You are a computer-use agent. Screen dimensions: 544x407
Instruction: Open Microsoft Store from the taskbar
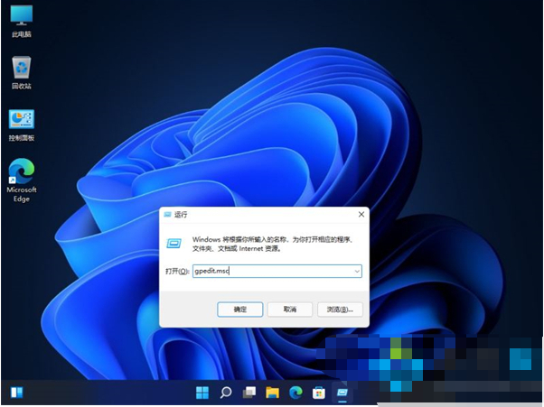[x=319, y=393]
